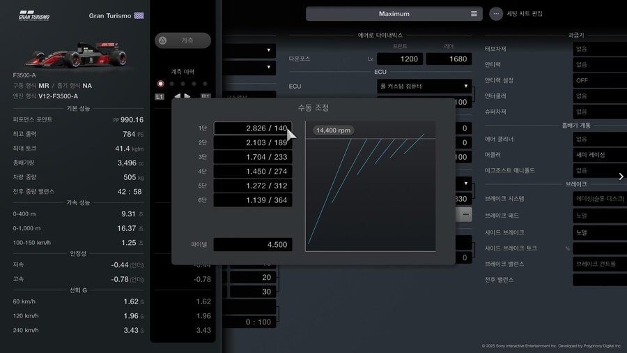
Task: Click the Gran Turismo logo
Action: tap(34, 15)
